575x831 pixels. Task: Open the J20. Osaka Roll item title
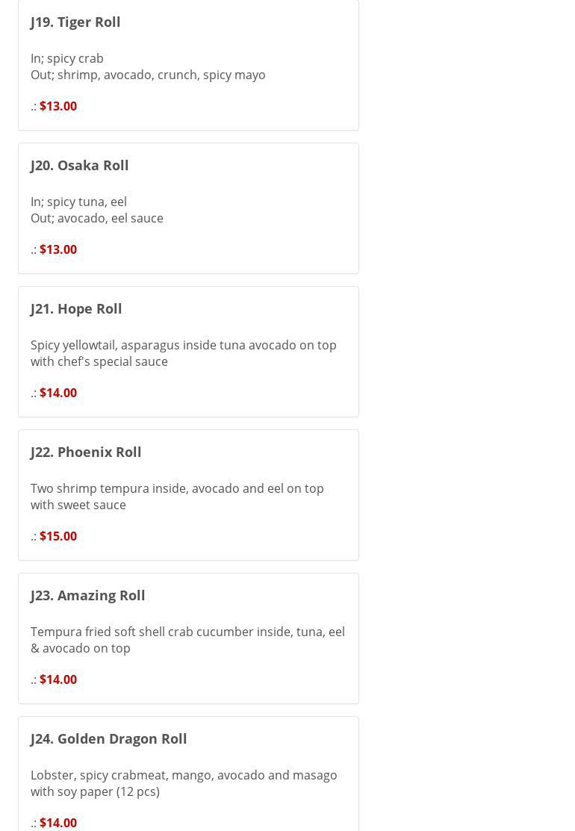80,165
